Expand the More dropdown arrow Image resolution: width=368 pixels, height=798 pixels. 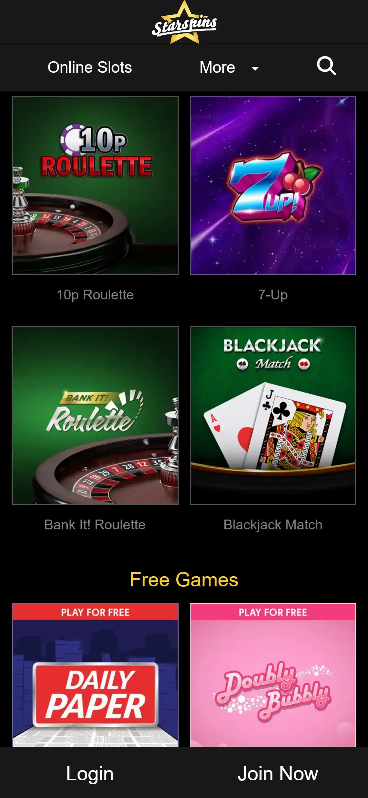click(x=255, y=68)
